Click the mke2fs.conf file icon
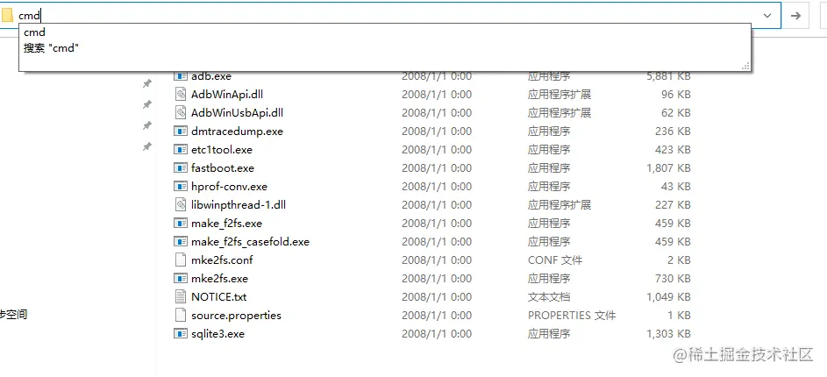Screen dimensions: 827x377 tap(181, 260)
